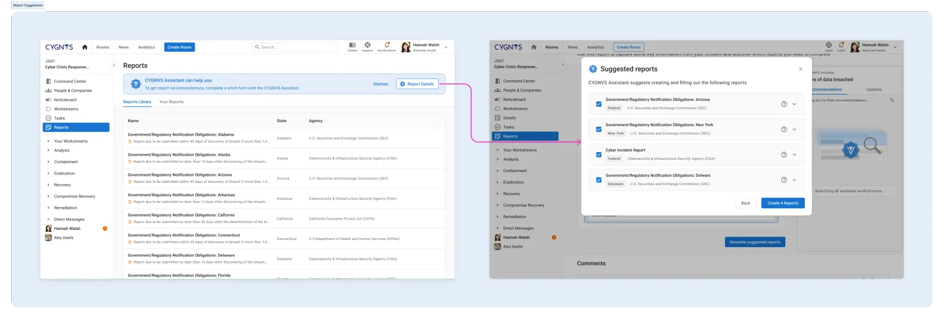This screenshot has height=319, width=944.
Task: Click the bell icon in Suggested reports window
Action: pos(841,45)
